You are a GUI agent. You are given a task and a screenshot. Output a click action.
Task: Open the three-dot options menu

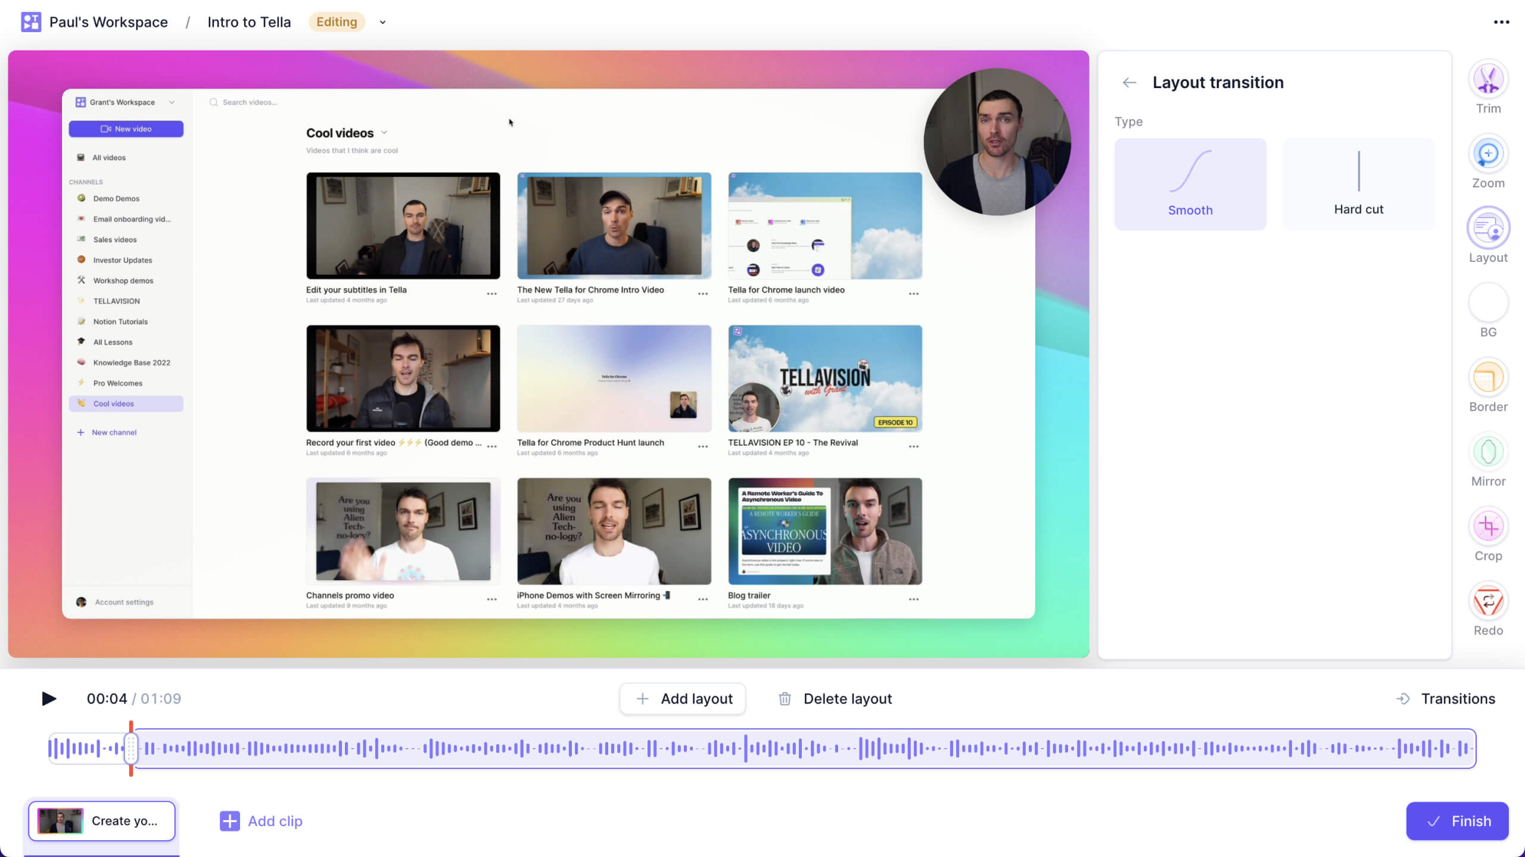click(1502, 21)
